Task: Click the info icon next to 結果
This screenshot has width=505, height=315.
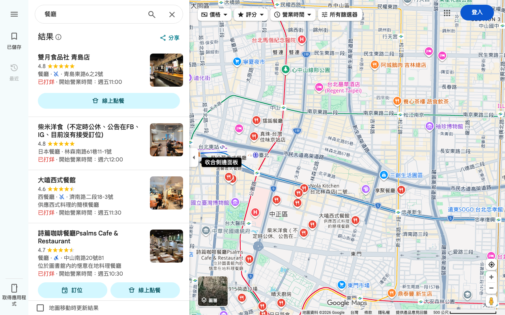Action: (x=58, y=37)
